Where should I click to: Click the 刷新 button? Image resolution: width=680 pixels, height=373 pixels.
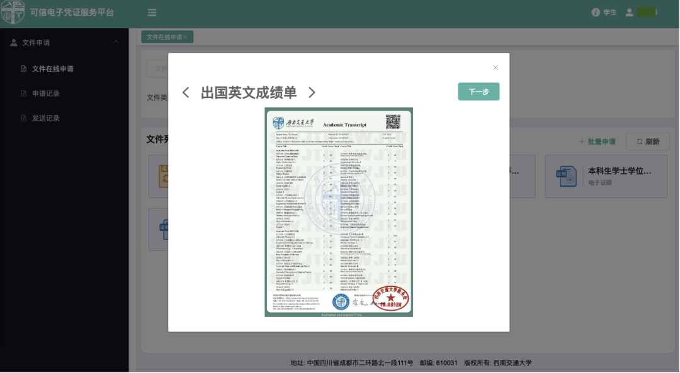click(x=648, y=142)
